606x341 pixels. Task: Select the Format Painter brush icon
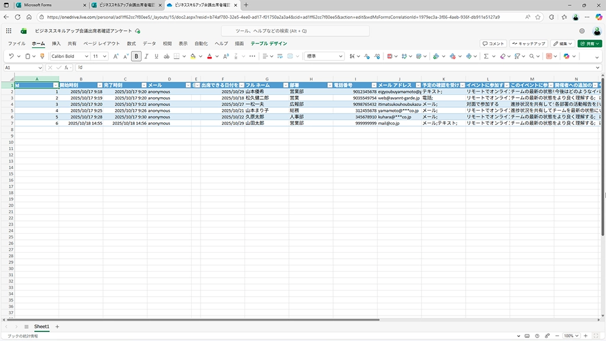click(42, 56)
